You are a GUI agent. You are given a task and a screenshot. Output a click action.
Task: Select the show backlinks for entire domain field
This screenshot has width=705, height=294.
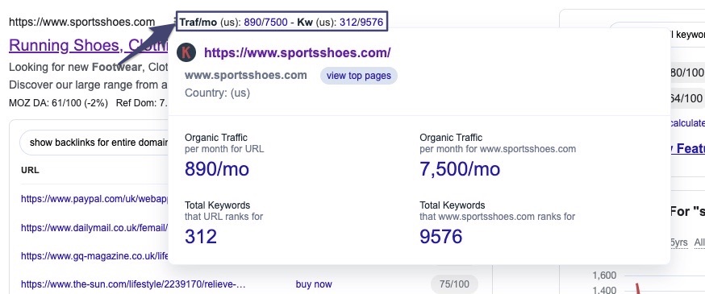(94, 143)
